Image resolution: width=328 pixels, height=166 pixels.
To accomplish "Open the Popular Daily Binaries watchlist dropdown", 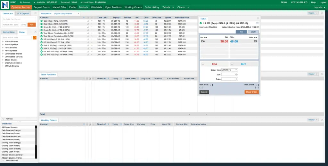I will click(67, 13).
